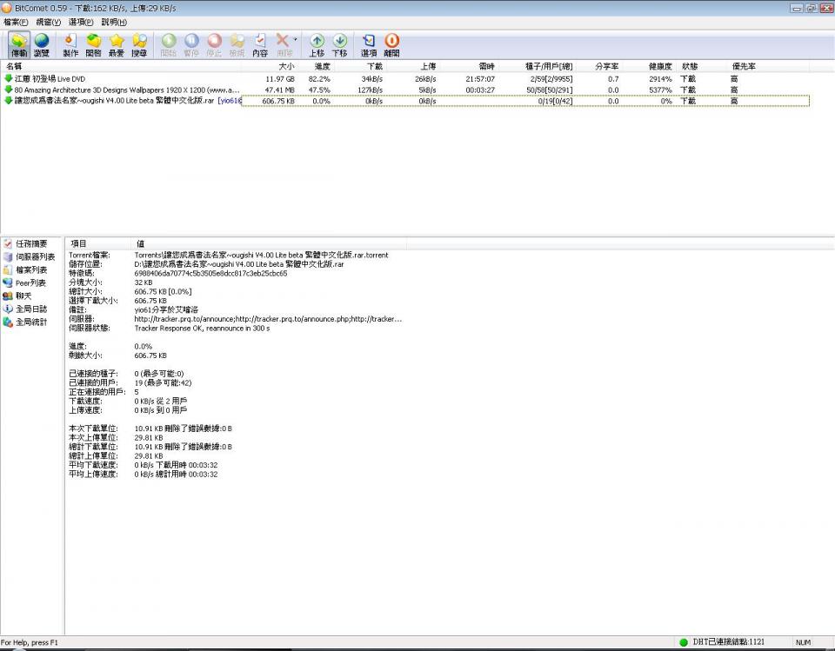Click the 製作 (make torrent) toolbar icon
The height and width of the screenshot is (651, 835).
point(70,44)
